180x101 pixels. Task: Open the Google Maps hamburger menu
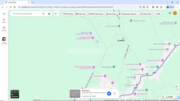4,14
